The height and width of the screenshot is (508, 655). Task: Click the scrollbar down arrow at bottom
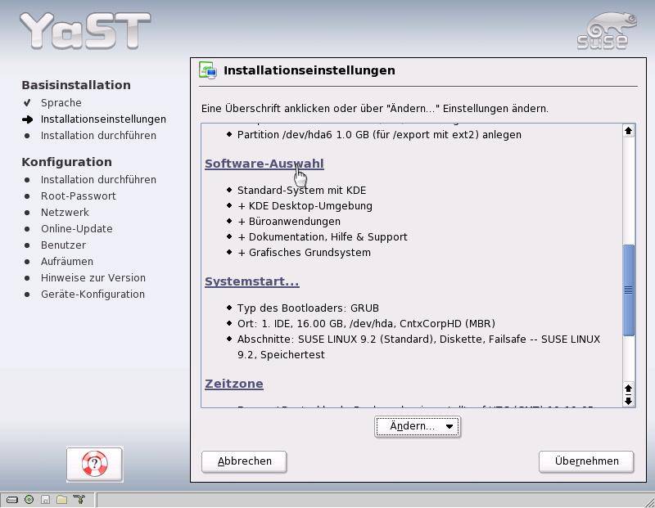pyautogui.click(x=629, y=401)
